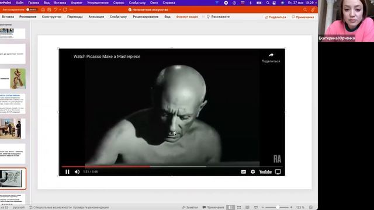Image resolution: width=374 pixels, height=210 pixels.
Task: Open the Анимация ribbon tab
Action: tap(96, 17)
